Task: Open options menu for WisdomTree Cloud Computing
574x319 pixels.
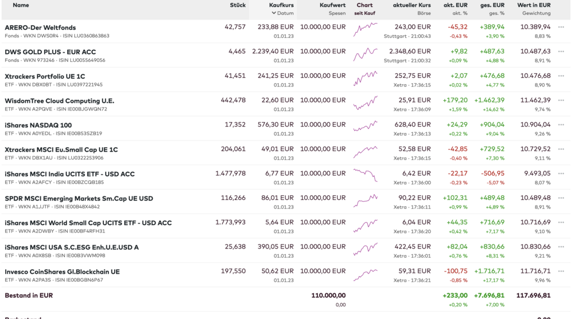Action: point(561,100)
